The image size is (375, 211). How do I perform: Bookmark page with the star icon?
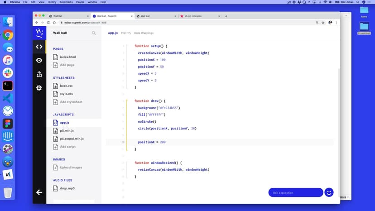pos(322,22)
